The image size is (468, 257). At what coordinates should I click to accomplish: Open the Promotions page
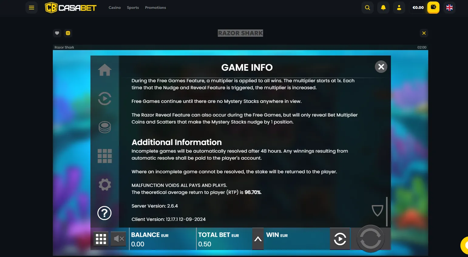pos(155,8)
